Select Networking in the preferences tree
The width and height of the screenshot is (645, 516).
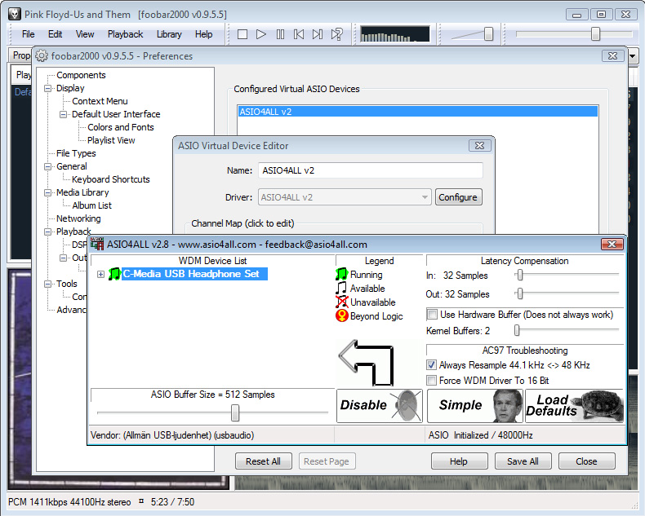click(x=78, y=218)
